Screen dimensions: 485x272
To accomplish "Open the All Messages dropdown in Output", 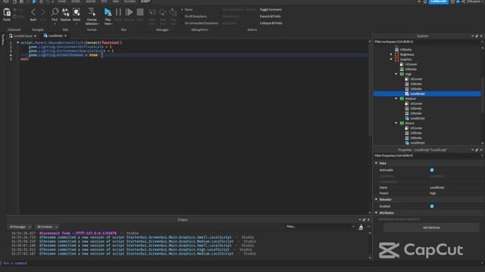I will [x=20, y=227].
